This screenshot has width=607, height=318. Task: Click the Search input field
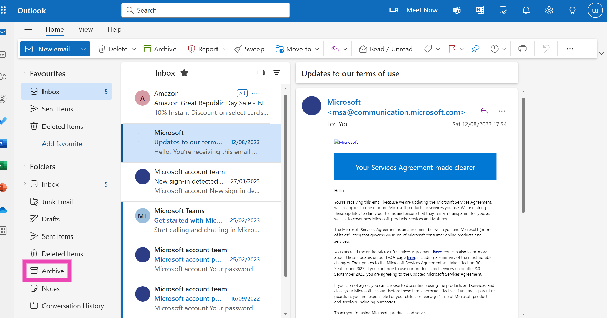(205, 10)
